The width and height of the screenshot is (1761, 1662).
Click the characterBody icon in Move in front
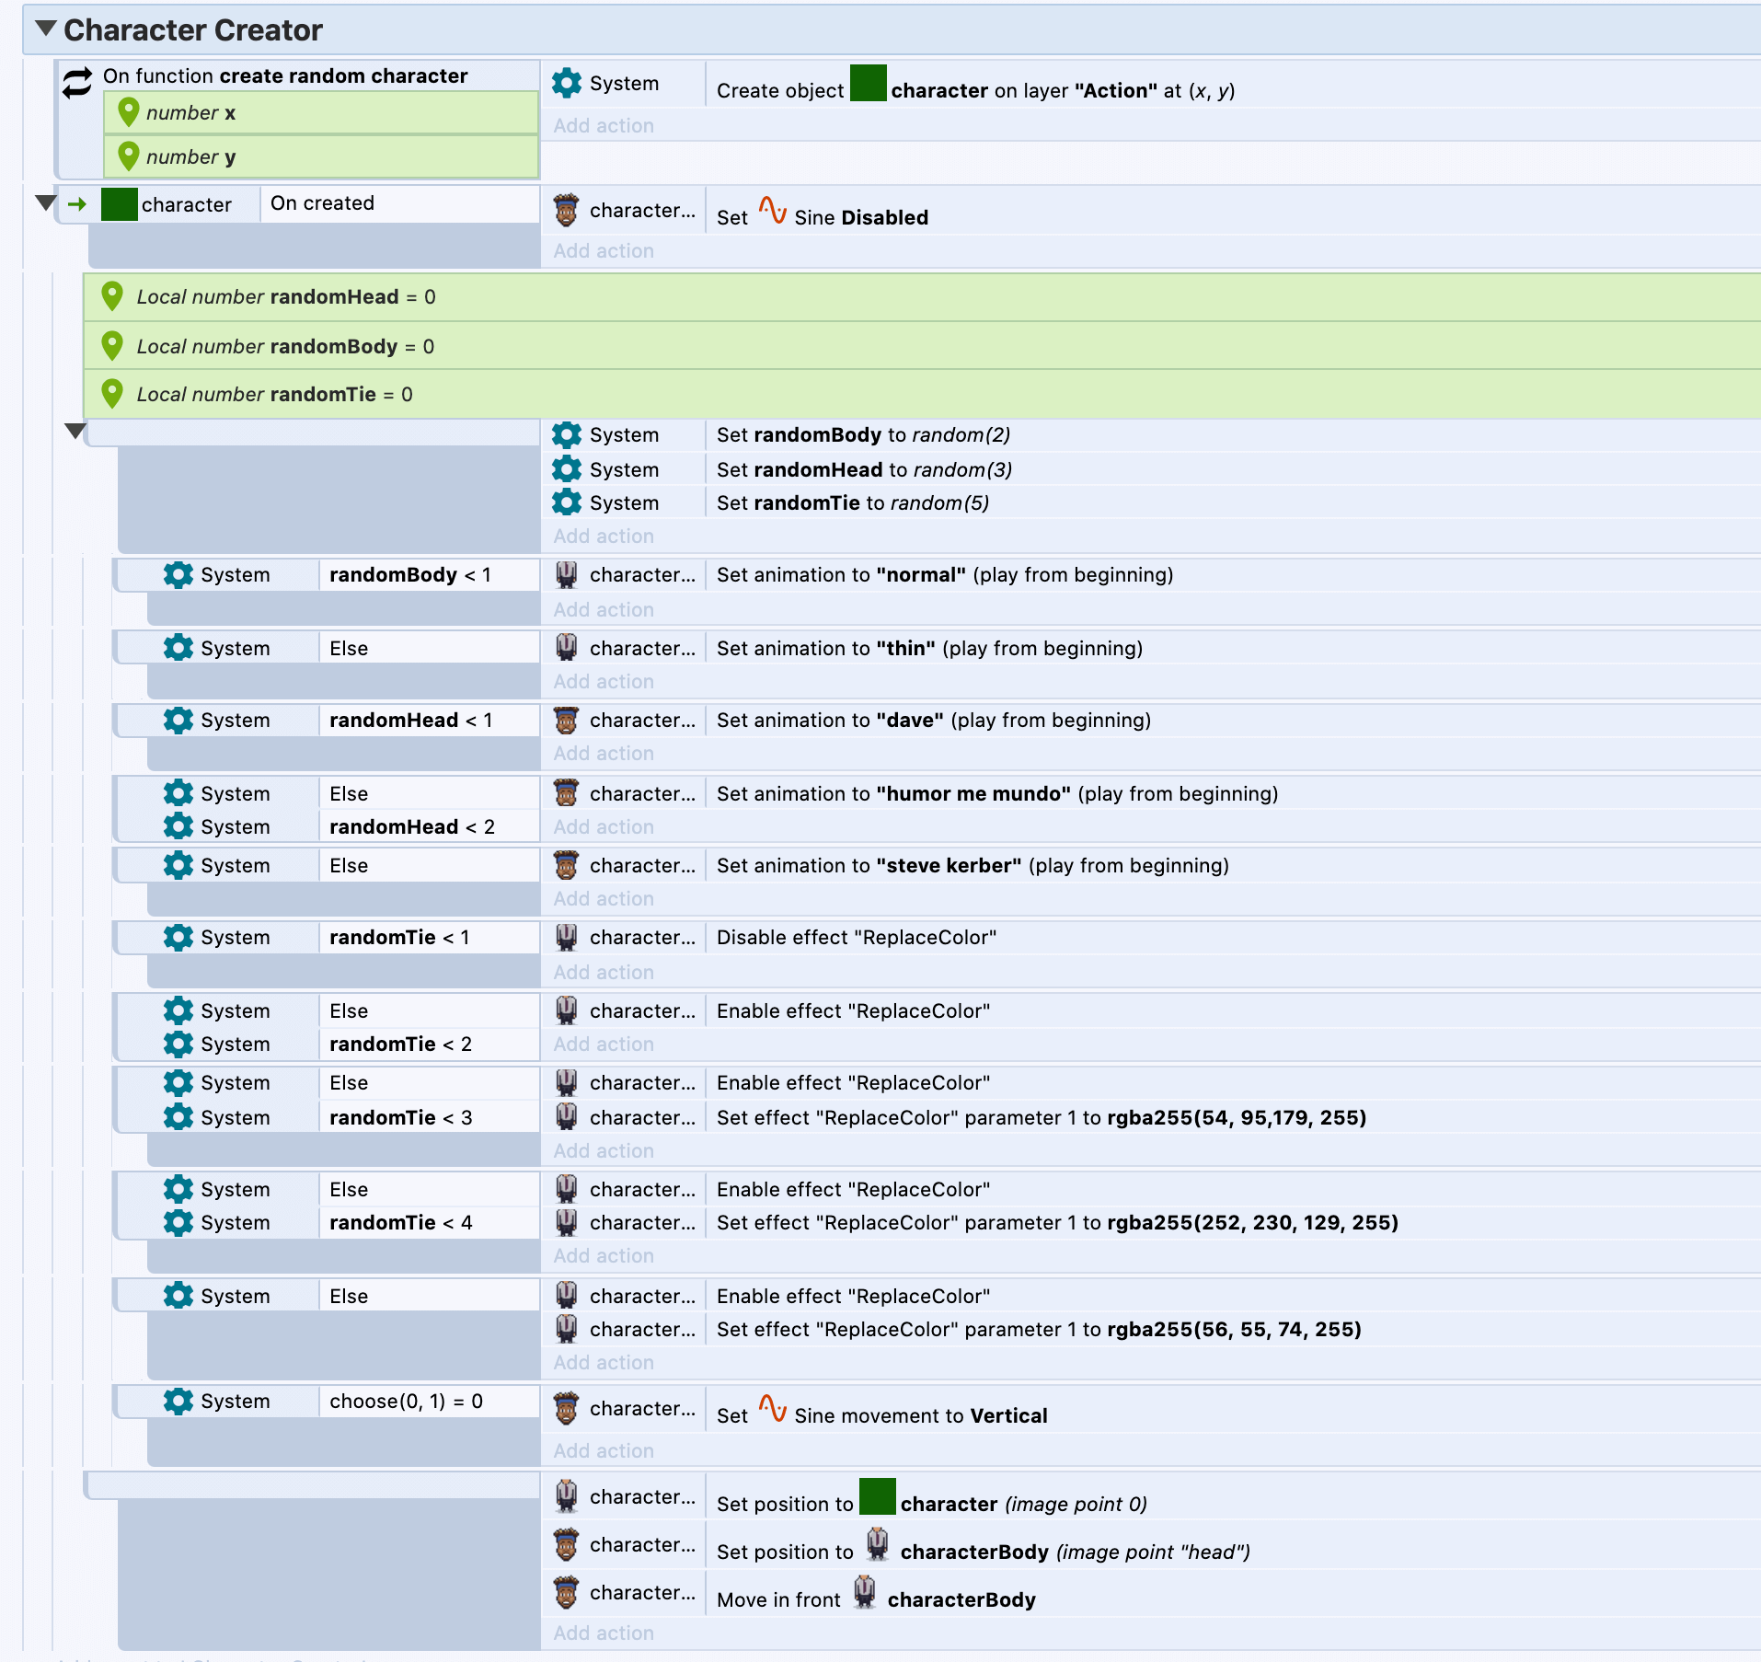tap(864, 1592)
